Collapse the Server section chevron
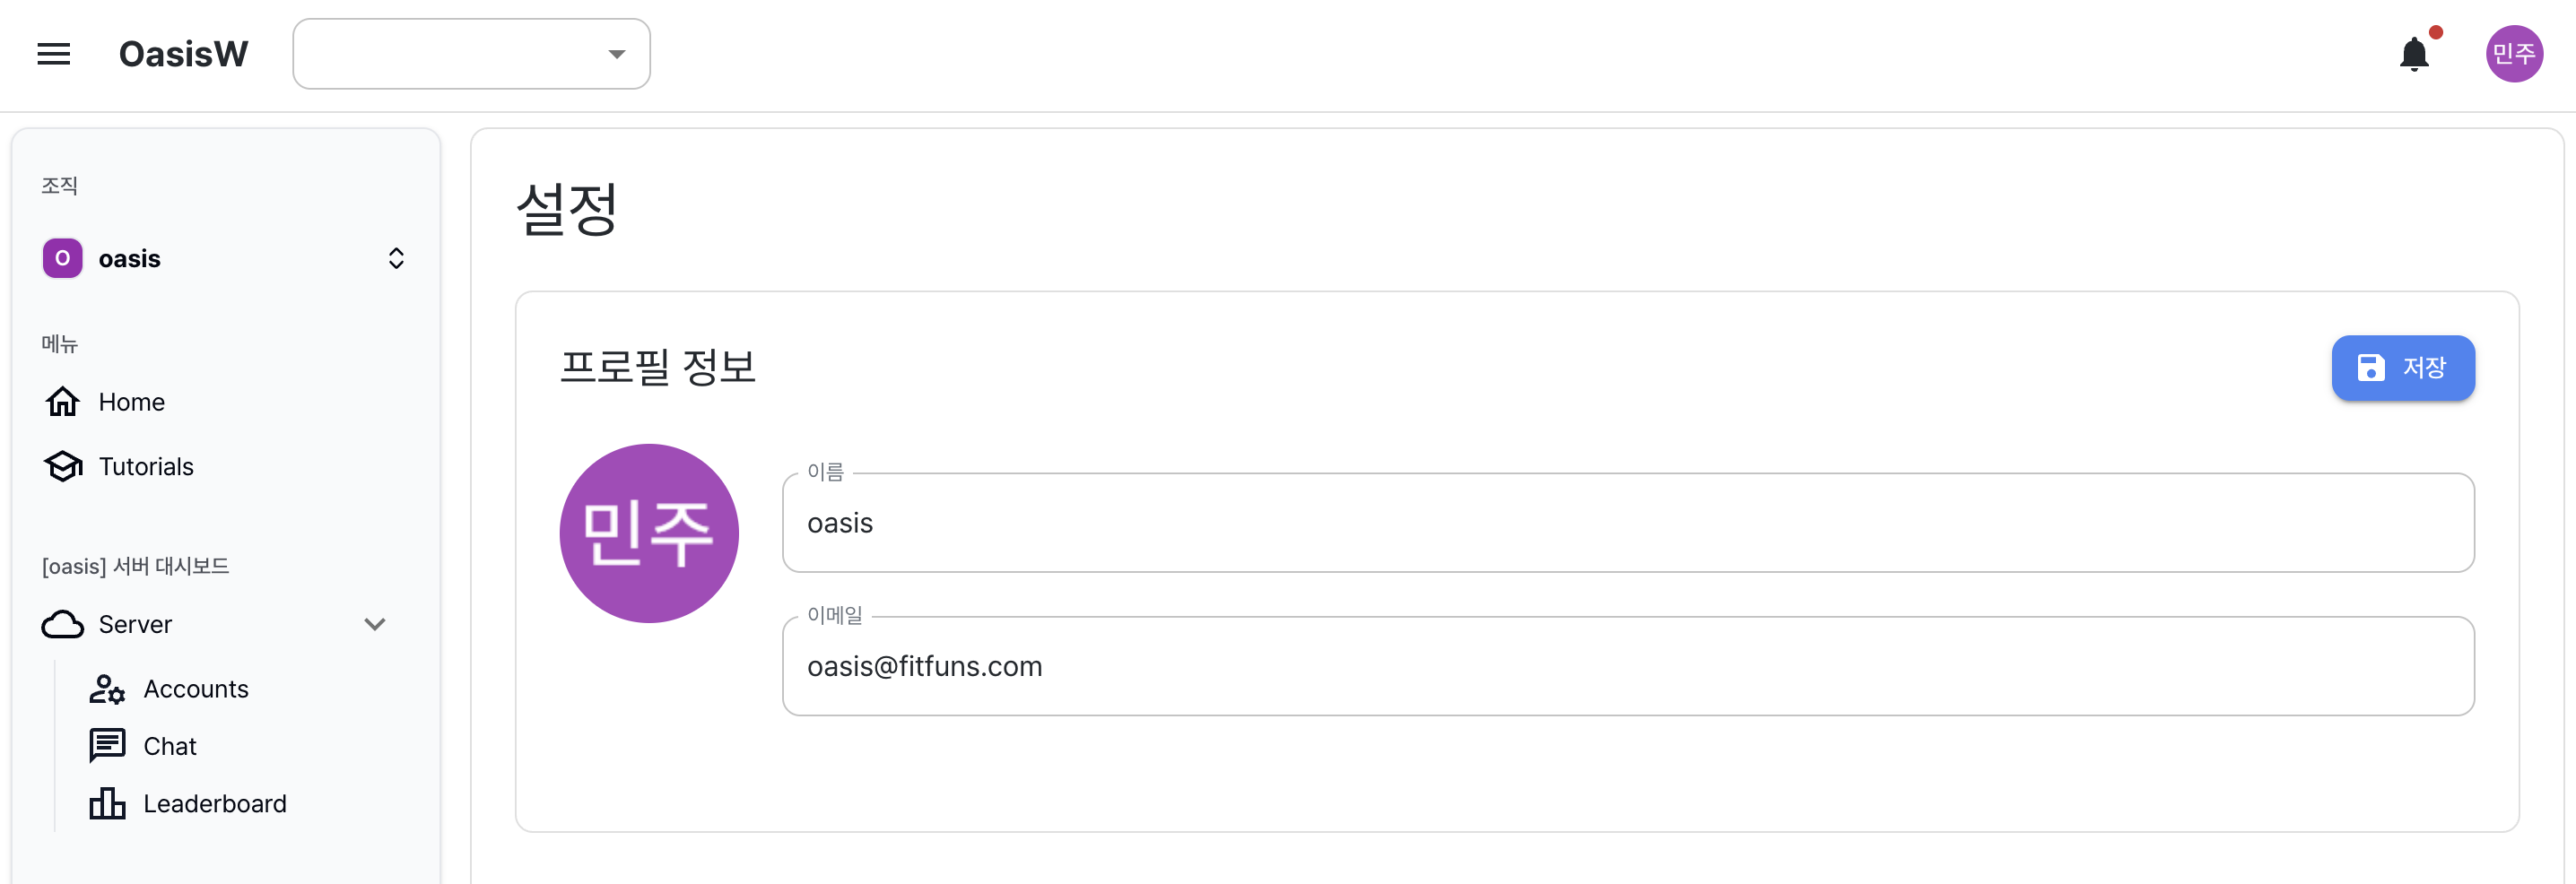Image resolution: width=2576 pixels, height=884 pixels. [375, 625]
